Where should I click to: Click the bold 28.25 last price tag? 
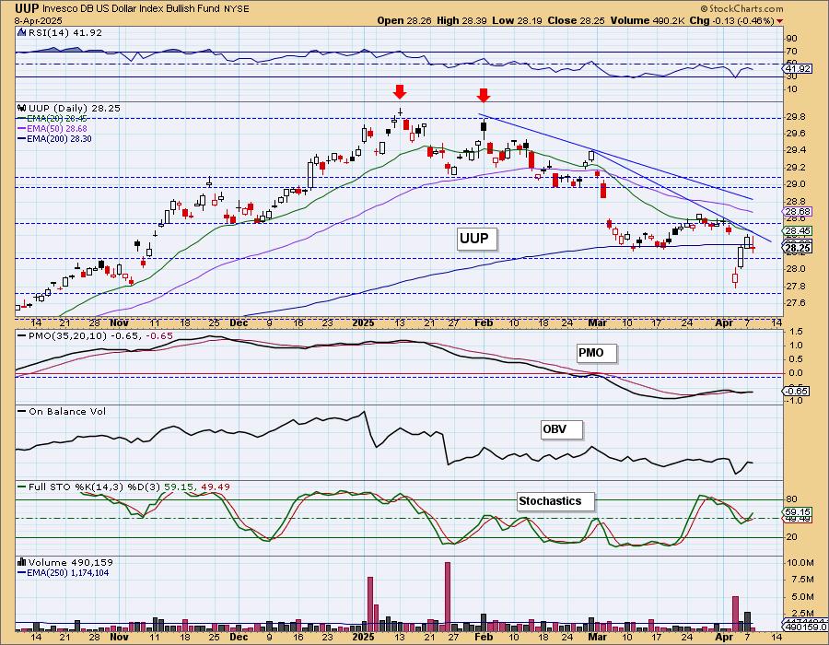(x=798, y=248)
